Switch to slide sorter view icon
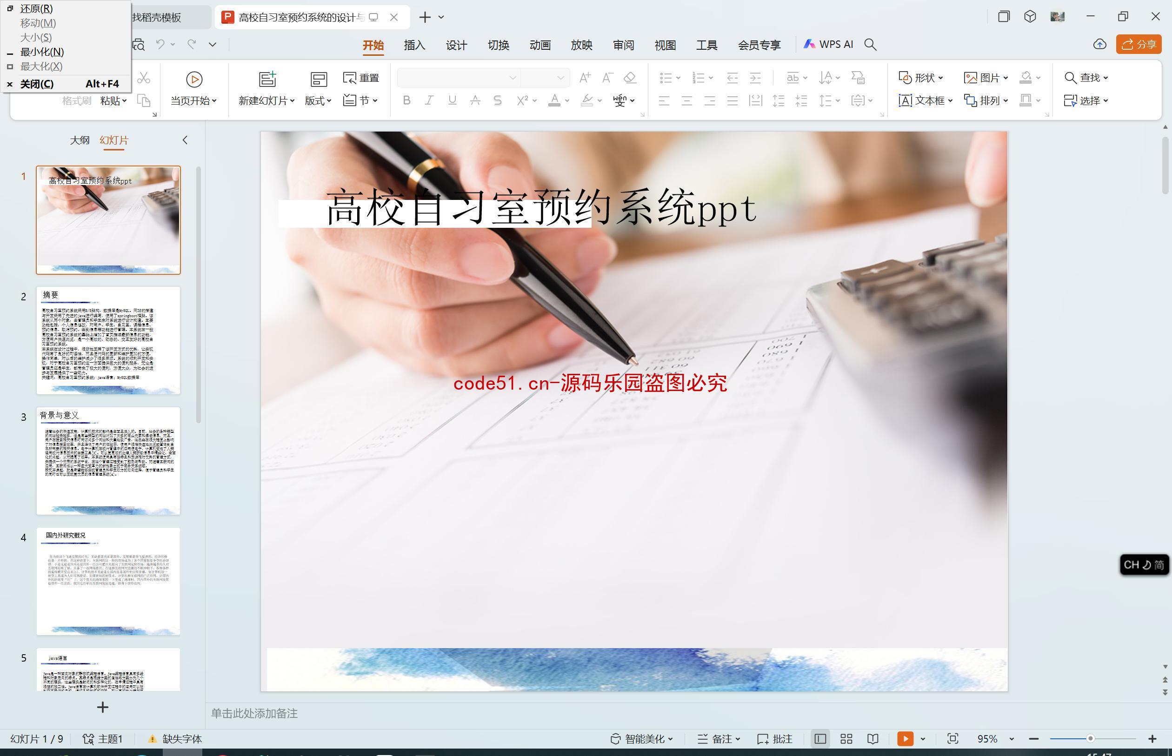The height and width of the screenshot is (756, 1172). coord(846,739)
